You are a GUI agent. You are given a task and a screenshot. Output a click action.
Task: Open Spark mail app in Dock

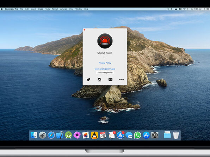click(x=120, y=135)
